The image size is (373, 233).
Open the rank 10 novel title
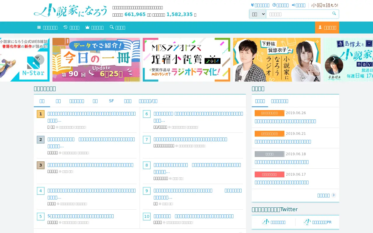click(193, 216)
